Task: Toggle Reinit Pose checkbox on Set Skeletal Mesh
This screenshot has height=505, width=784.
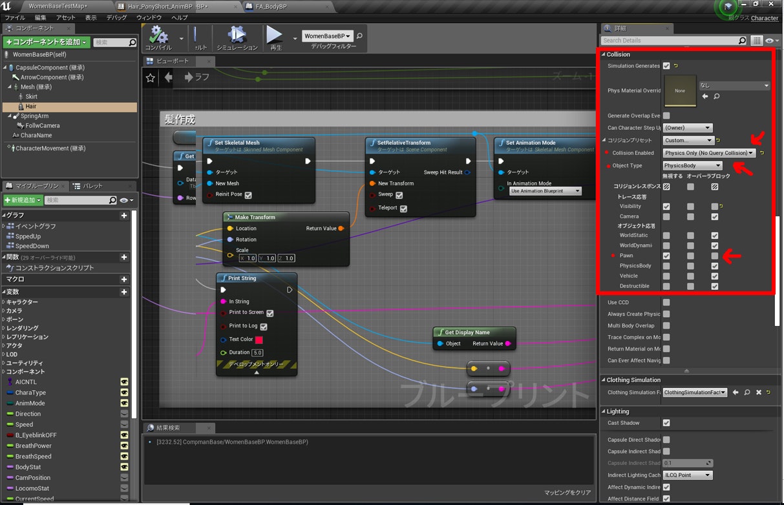Action: pyautogui.click(x=248, y=195)
